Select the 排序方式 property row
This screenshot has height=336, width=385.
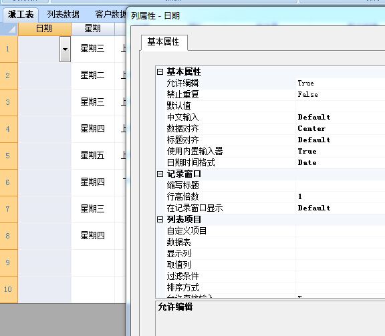point(275,287)
